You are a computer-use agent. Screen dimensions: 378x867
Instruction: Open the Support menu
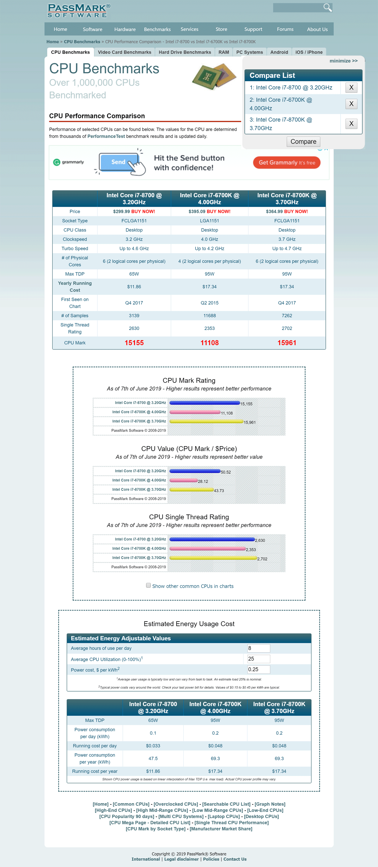253,29
